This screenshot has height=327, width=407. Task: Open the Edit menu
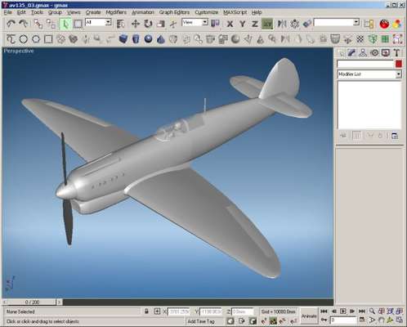click(21, 12)
